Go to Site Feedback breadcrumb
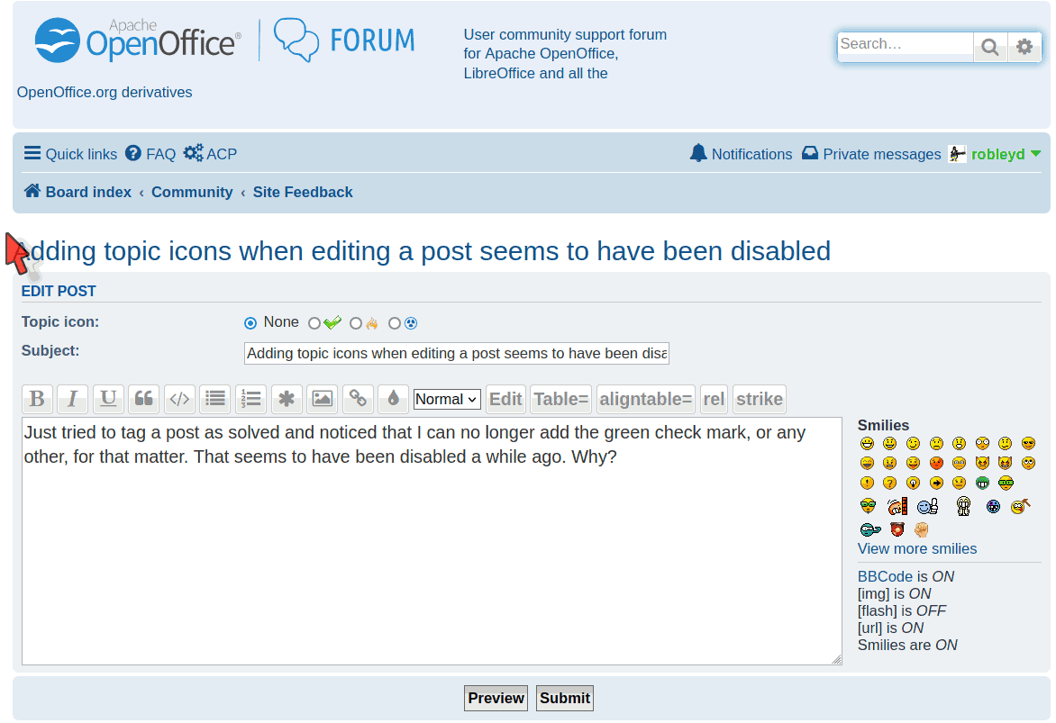This screenshot has height=723, width=1056. (303, 192)
